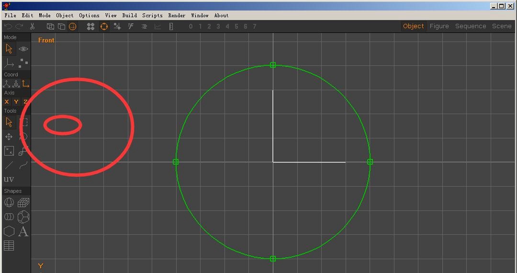Add a text shape with A
The width and height of the screenshot is (517, 273).
[x=23, y=231]
